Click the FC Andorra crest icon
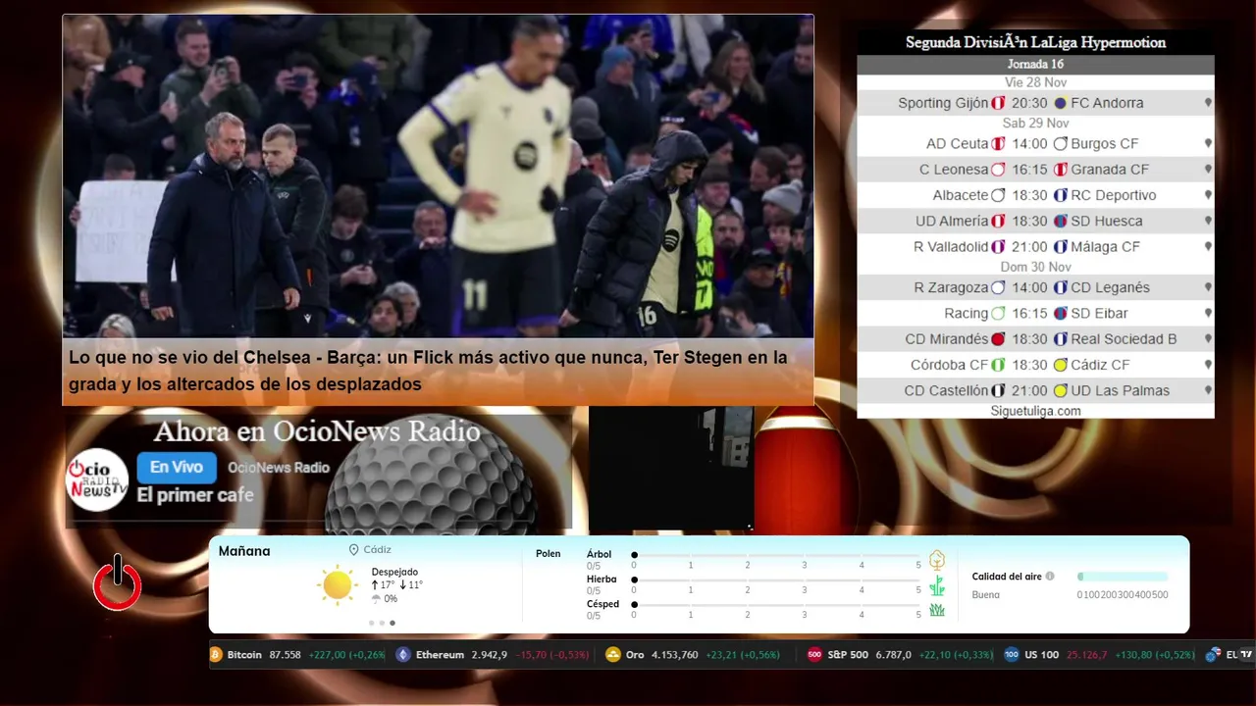This screenshot has height=706, width=1256. [1061, 103]
